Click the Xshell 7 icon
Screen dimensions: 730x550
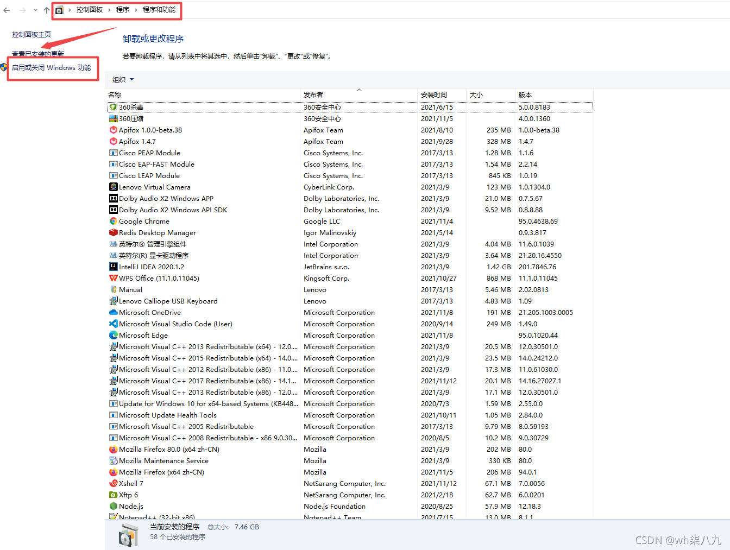click(114, 483)
